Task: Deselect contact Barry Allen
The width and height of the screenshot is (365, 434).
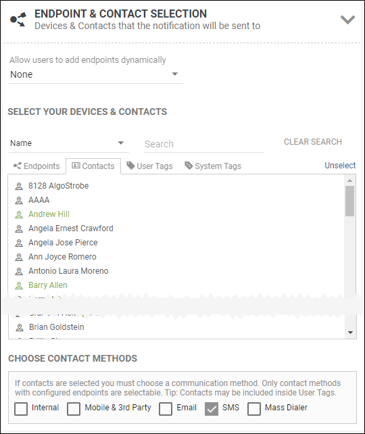Action: coord(48,285)
